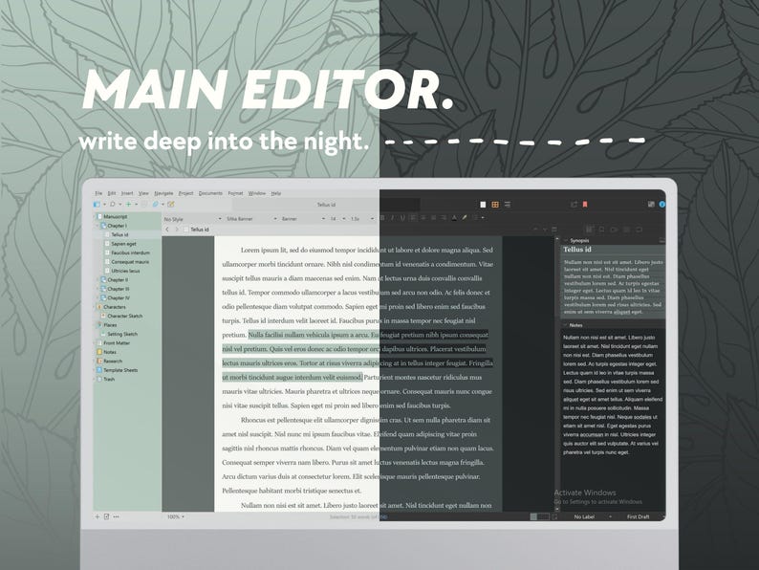Viewport: 759px width, 570px height.
Task: Open the File menu
Action: click(x=98, y=193)
